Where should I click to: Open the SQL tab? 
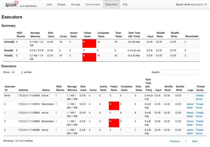click(x=125, y=4)
